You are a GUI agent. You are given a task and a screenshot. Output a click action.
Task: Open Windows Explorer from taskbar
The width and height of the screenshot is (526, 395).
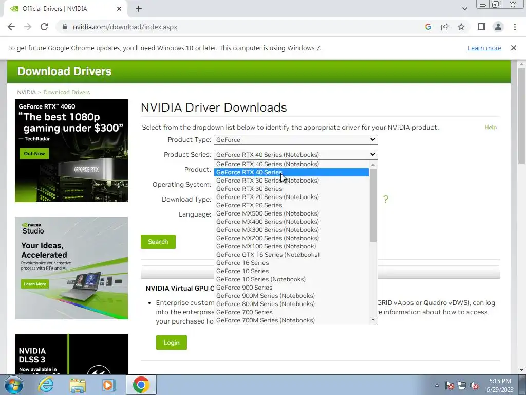[78, 385]
